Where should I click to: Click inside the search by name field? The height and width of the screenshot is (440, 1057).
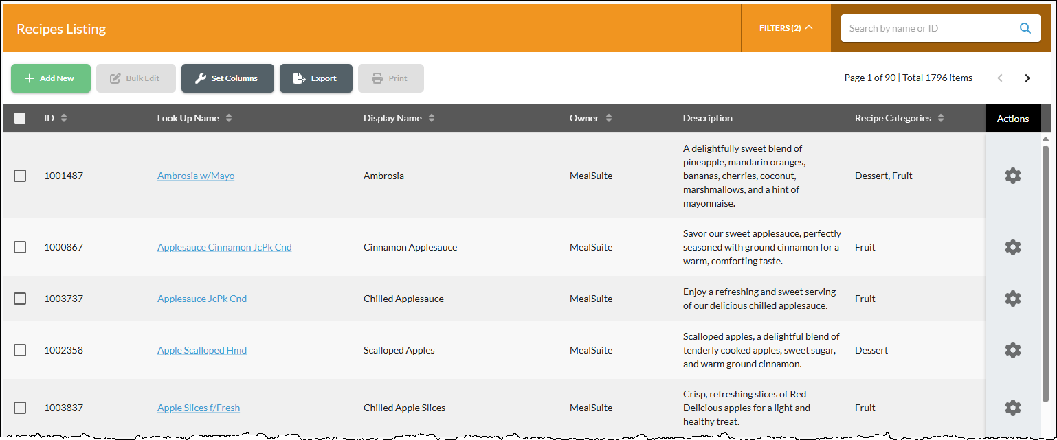pos(924,27)
